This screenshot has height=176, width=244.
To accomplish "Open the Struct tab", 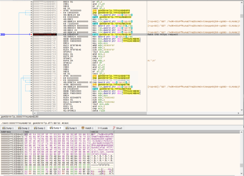I will [x=118, y=128].
